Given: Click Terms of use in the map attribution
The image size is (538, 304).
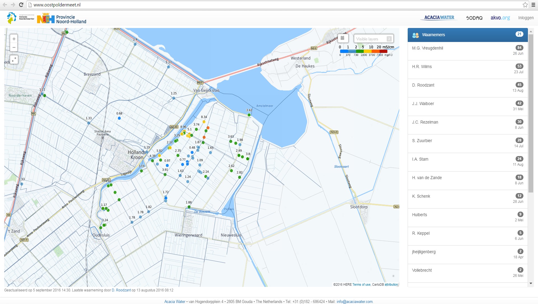Looking at the screenshot, I should tap(361, 284).
